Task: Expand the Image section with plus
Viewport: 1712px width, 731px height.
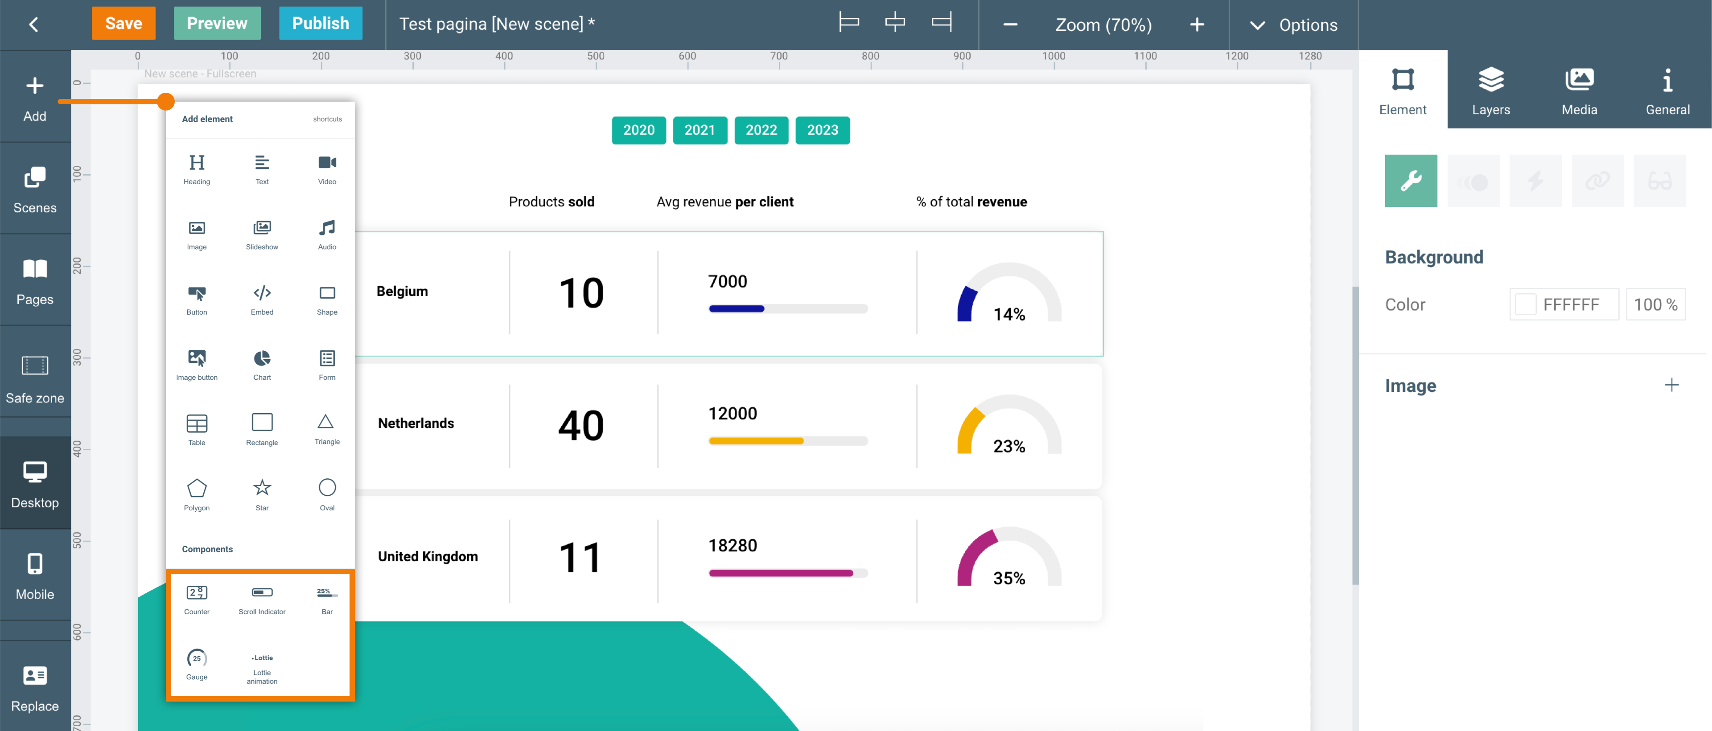Action: tap(1671, 385)
